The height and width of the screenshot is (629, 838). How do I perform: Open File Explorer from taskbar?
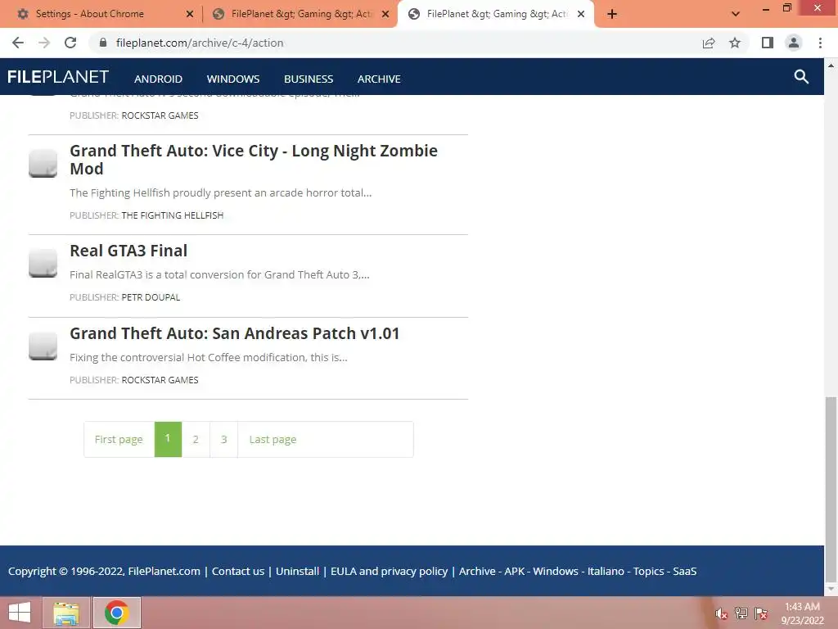pyautogui.click(x=65, y=613)
